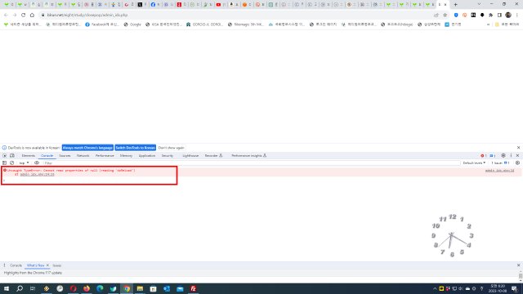Click Always match Chrome's language button
This screenshot has height=294, width=523.
(x=87, y=148)
